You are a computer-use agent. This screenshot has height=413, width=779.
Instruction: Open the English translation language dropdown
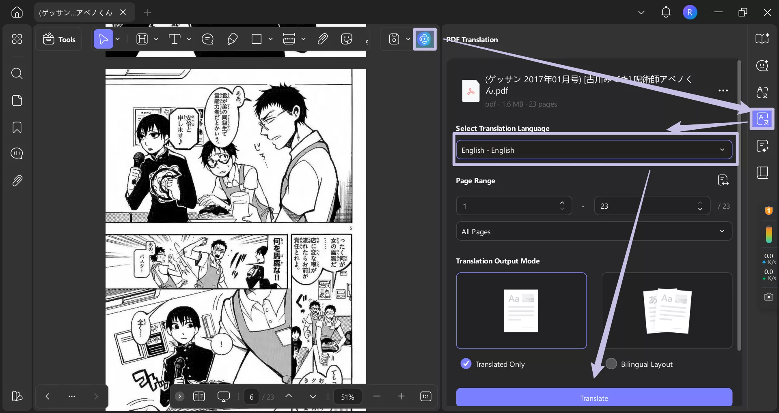pos(593,150)
